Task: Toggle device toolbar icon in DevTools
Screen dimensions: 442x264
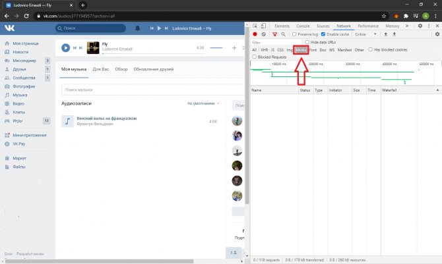Action: point(263,26)
